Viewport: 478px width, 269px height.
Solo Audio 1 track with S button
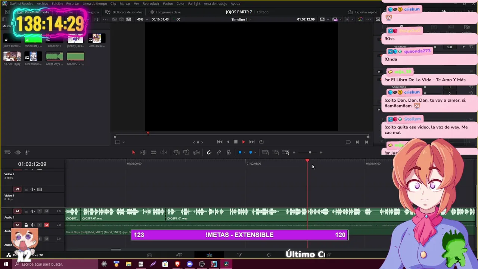[39, 211]
